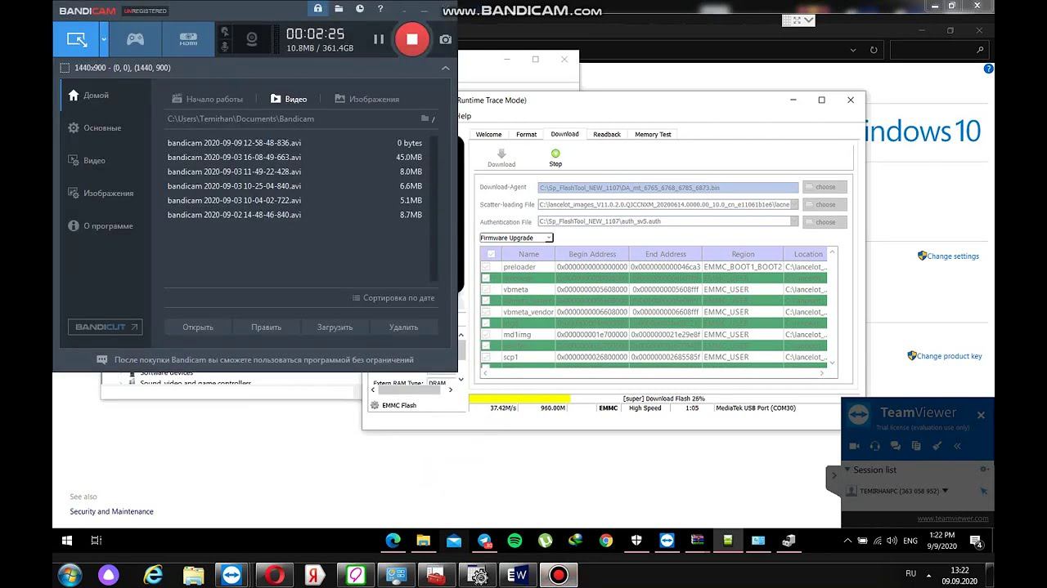
Task: Select file bandicam 2020-09-03 10-04-02-722.avi
Action: point(295,200)
